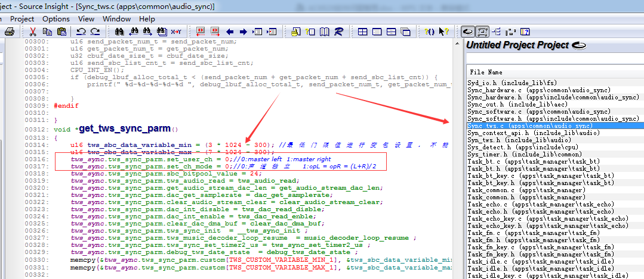This screenshot has width=644, height=279.
Task: Jump to previous link red arrow icon
Action: (x=201, y=32)
